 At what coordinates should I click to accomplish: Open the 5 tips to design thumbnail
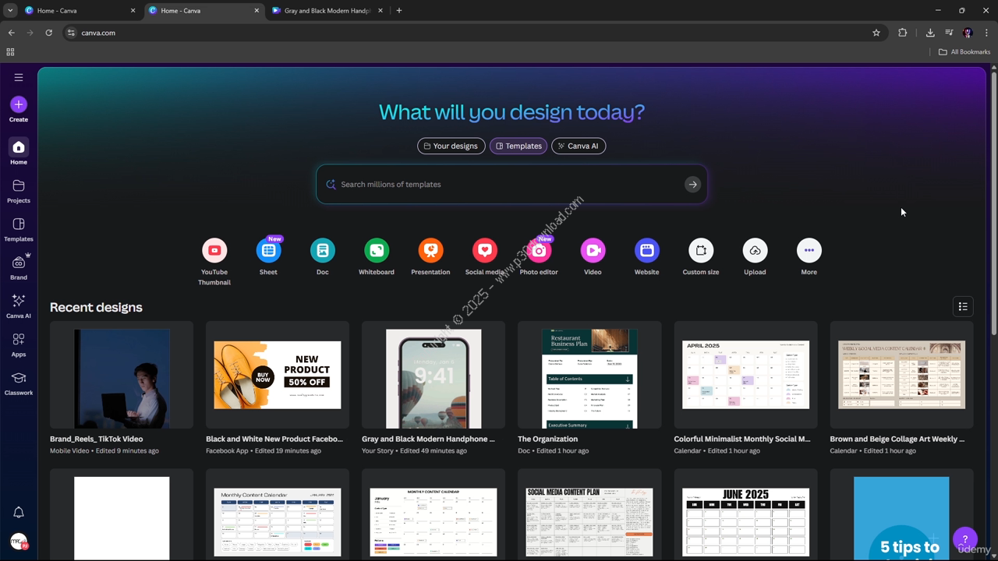click(901, 515)
